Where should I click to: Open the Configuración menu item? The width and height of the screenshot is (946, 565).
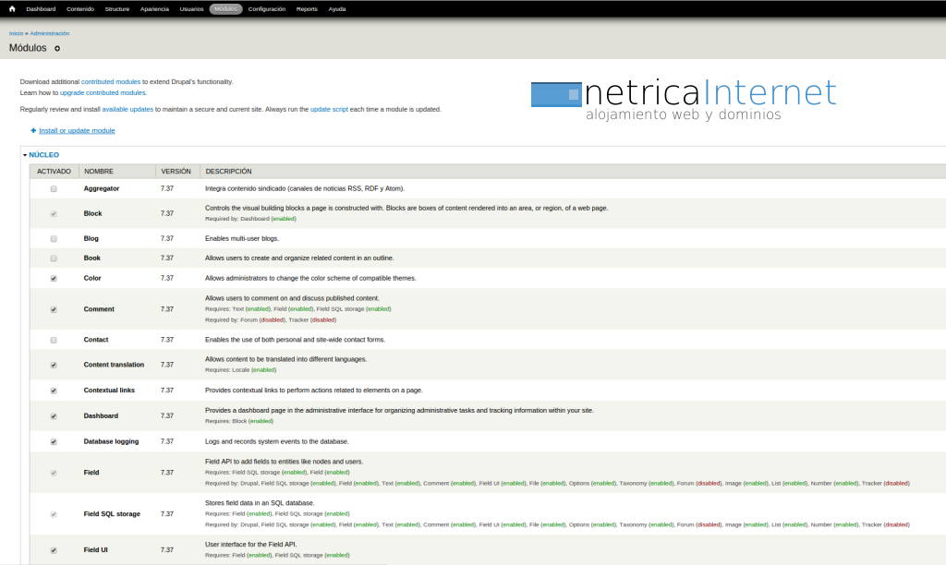pos(267,8)
